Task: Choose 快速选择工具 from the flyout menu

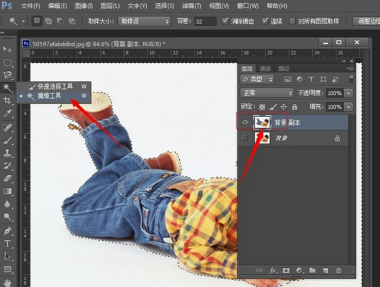Action: coord(55,86)
